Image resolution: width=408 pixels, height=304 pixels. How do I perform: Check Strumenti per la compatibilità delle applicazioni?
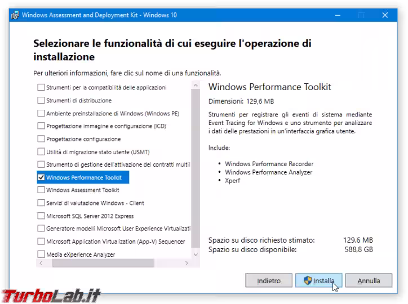tap(41, 87)
